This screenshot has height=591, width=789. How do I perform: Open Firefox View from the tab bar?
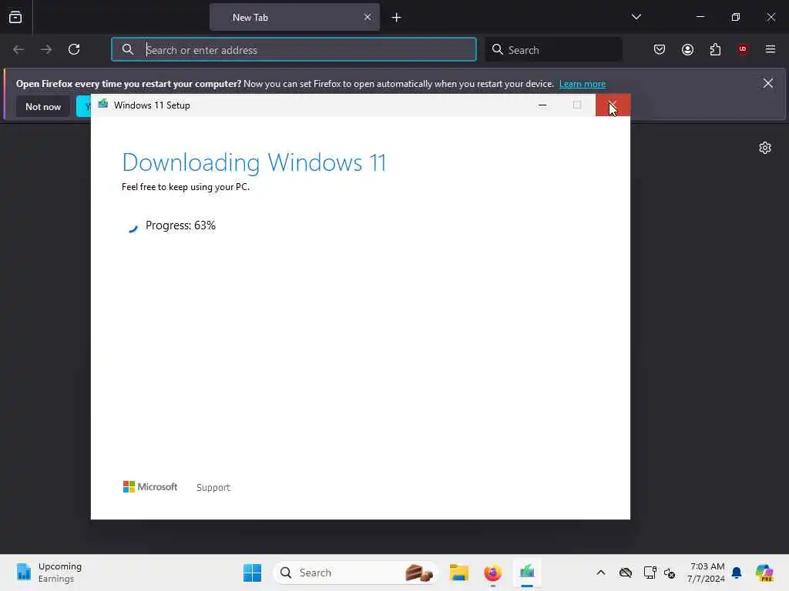[15, 17]
